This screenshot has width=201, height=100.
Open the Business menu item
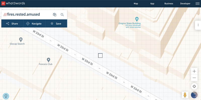[169, 4]
